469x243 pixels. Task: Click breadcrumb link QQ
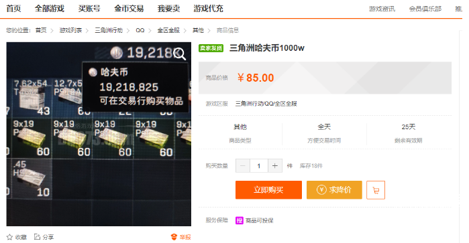click(140, 30)
